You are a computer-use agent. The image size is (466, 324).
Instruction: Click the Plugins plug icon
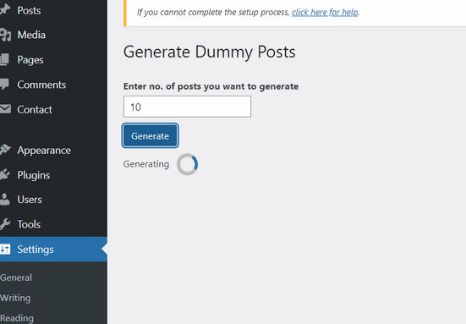coord(5,174)
